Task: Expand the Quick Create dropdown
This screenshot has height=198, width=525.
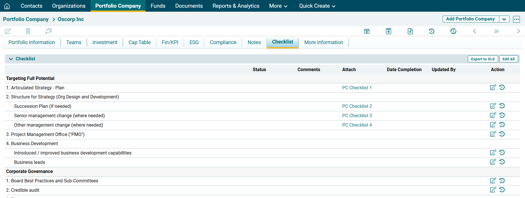Action: click(x=317, y=6)
